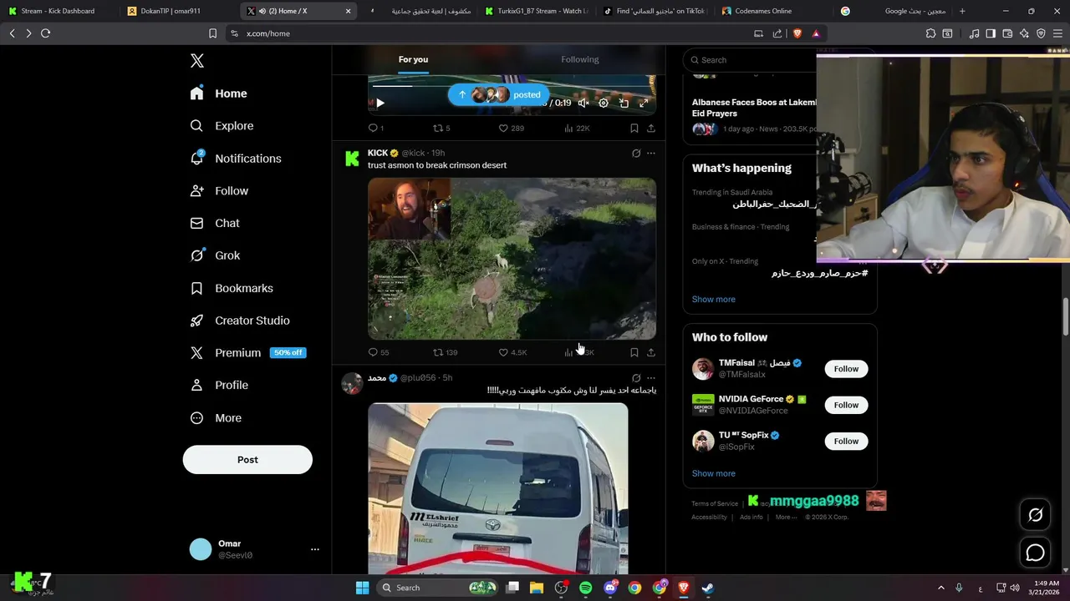Reload the page in the browser
The image size is (1070, 601).
(x=45, y=33)
